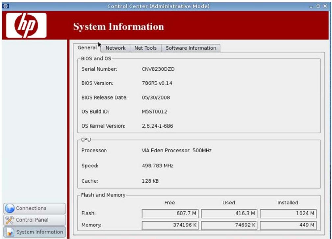
Task: Click the HP logo in the header
Action: (26, 25)
